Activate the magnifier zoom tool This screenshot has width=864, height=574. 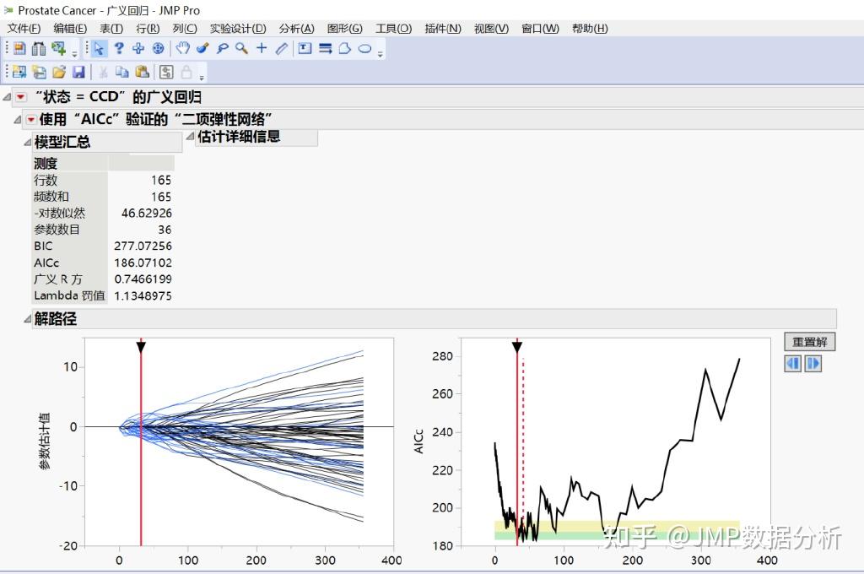[x=241, y=48]
